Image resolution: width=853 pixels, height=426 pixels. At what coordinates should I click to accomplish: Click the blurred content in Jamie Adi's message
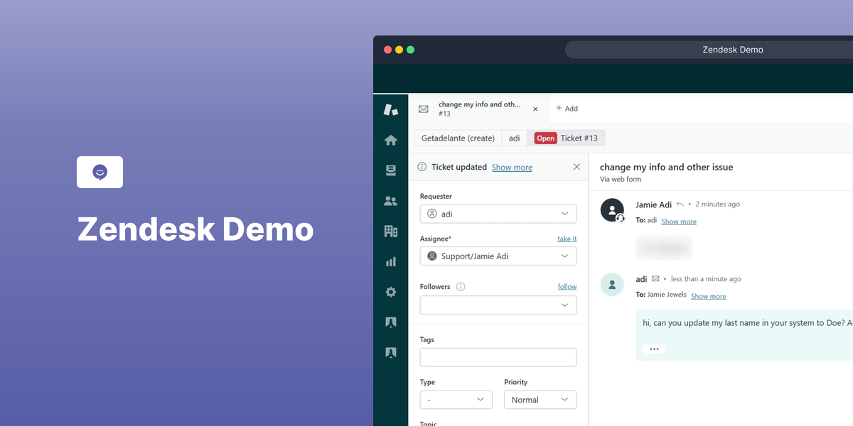(x=664, y=247)
